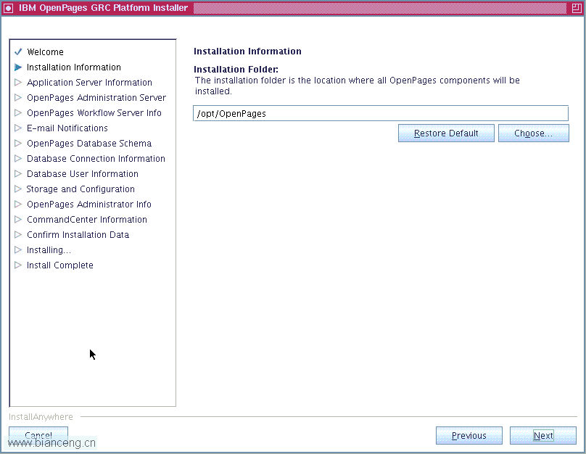This screenshot has width=586, height=454.
Task: Click the arrow icon beside Database Connection Information
Action: [x=18, y=158]
